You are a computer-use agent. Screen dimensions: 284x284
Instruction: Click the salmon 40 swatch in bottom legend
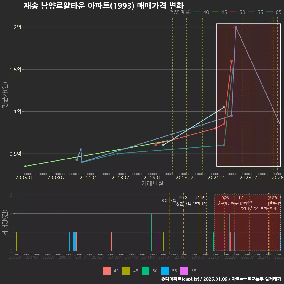pyautogui.click(x=107, y=271)
